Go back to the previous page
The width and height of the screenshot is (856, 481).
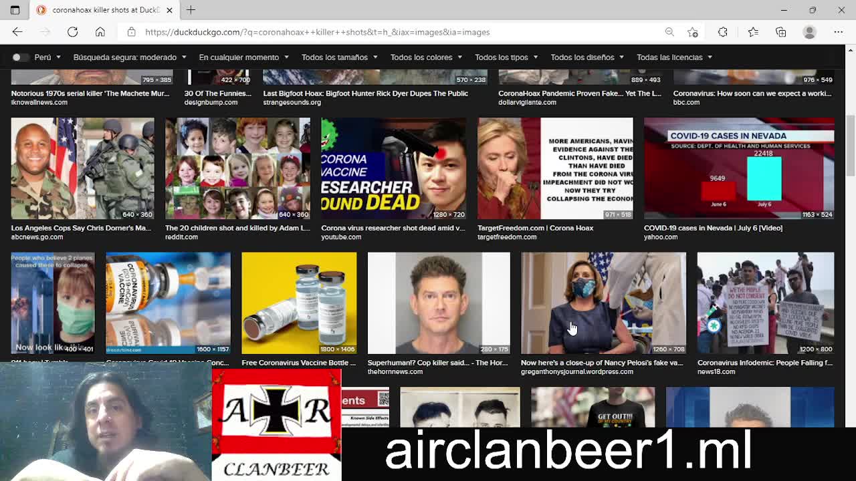(17, 32)
